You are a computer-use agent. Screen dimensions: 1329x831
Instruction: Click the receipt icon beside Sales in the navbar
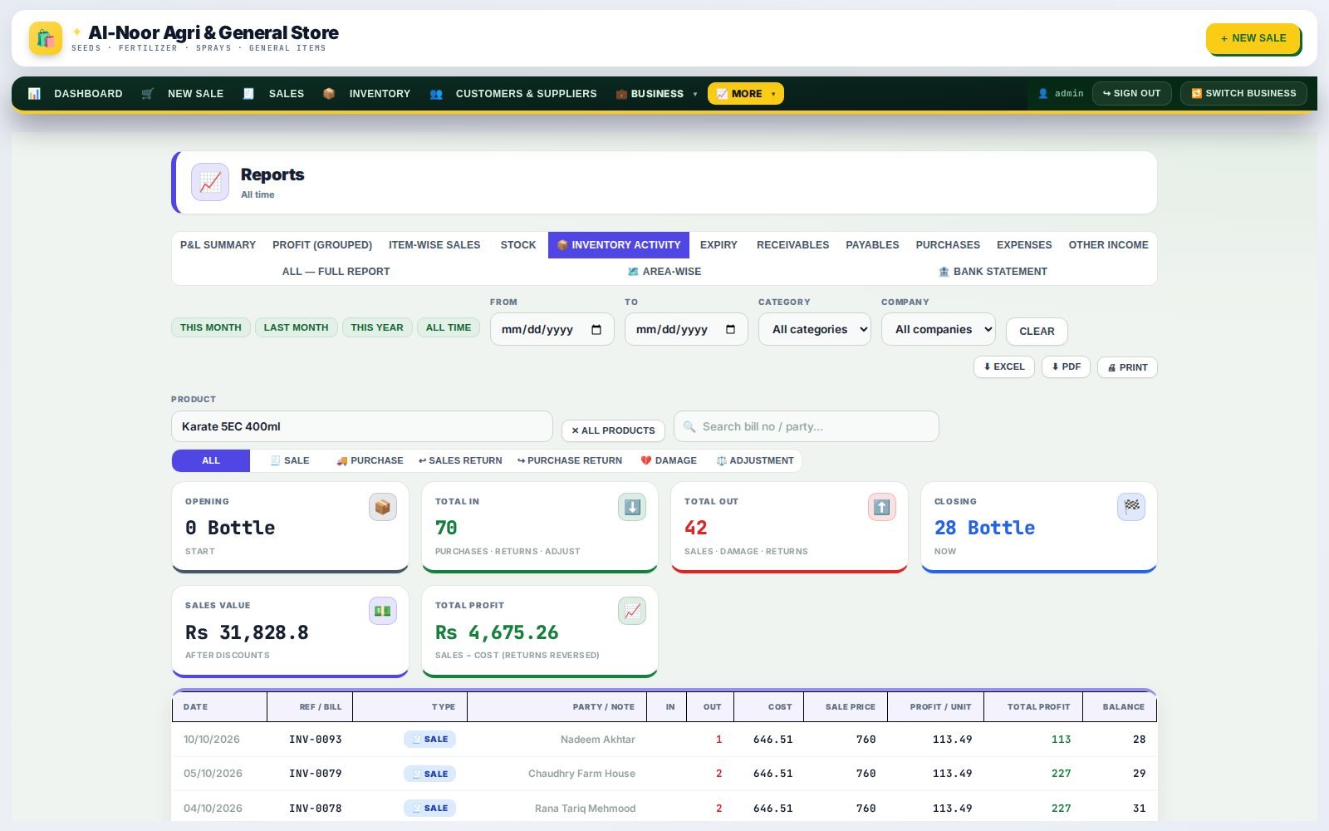(x=248, y=94)
